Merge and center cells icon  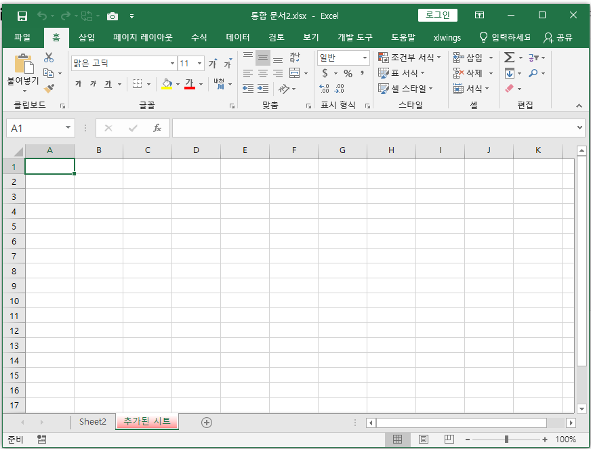tap(294, 73)
